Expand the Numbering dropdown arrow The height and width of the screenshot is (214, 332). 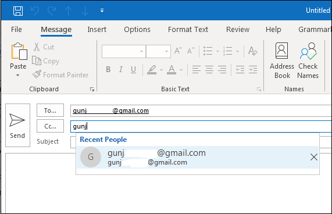[237, 51]
